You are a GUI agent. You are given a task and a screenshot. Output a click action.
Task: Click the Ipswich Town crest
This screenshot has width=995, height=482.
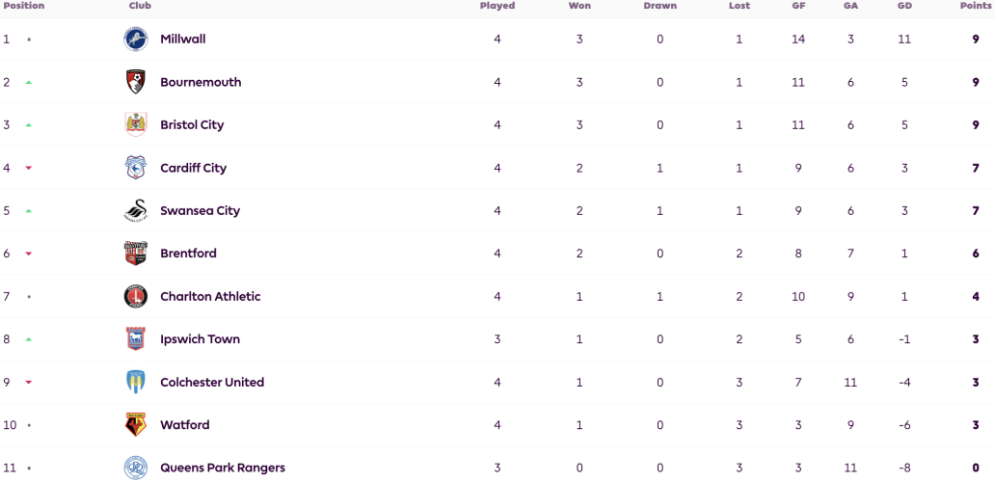[x=136, y=339]
